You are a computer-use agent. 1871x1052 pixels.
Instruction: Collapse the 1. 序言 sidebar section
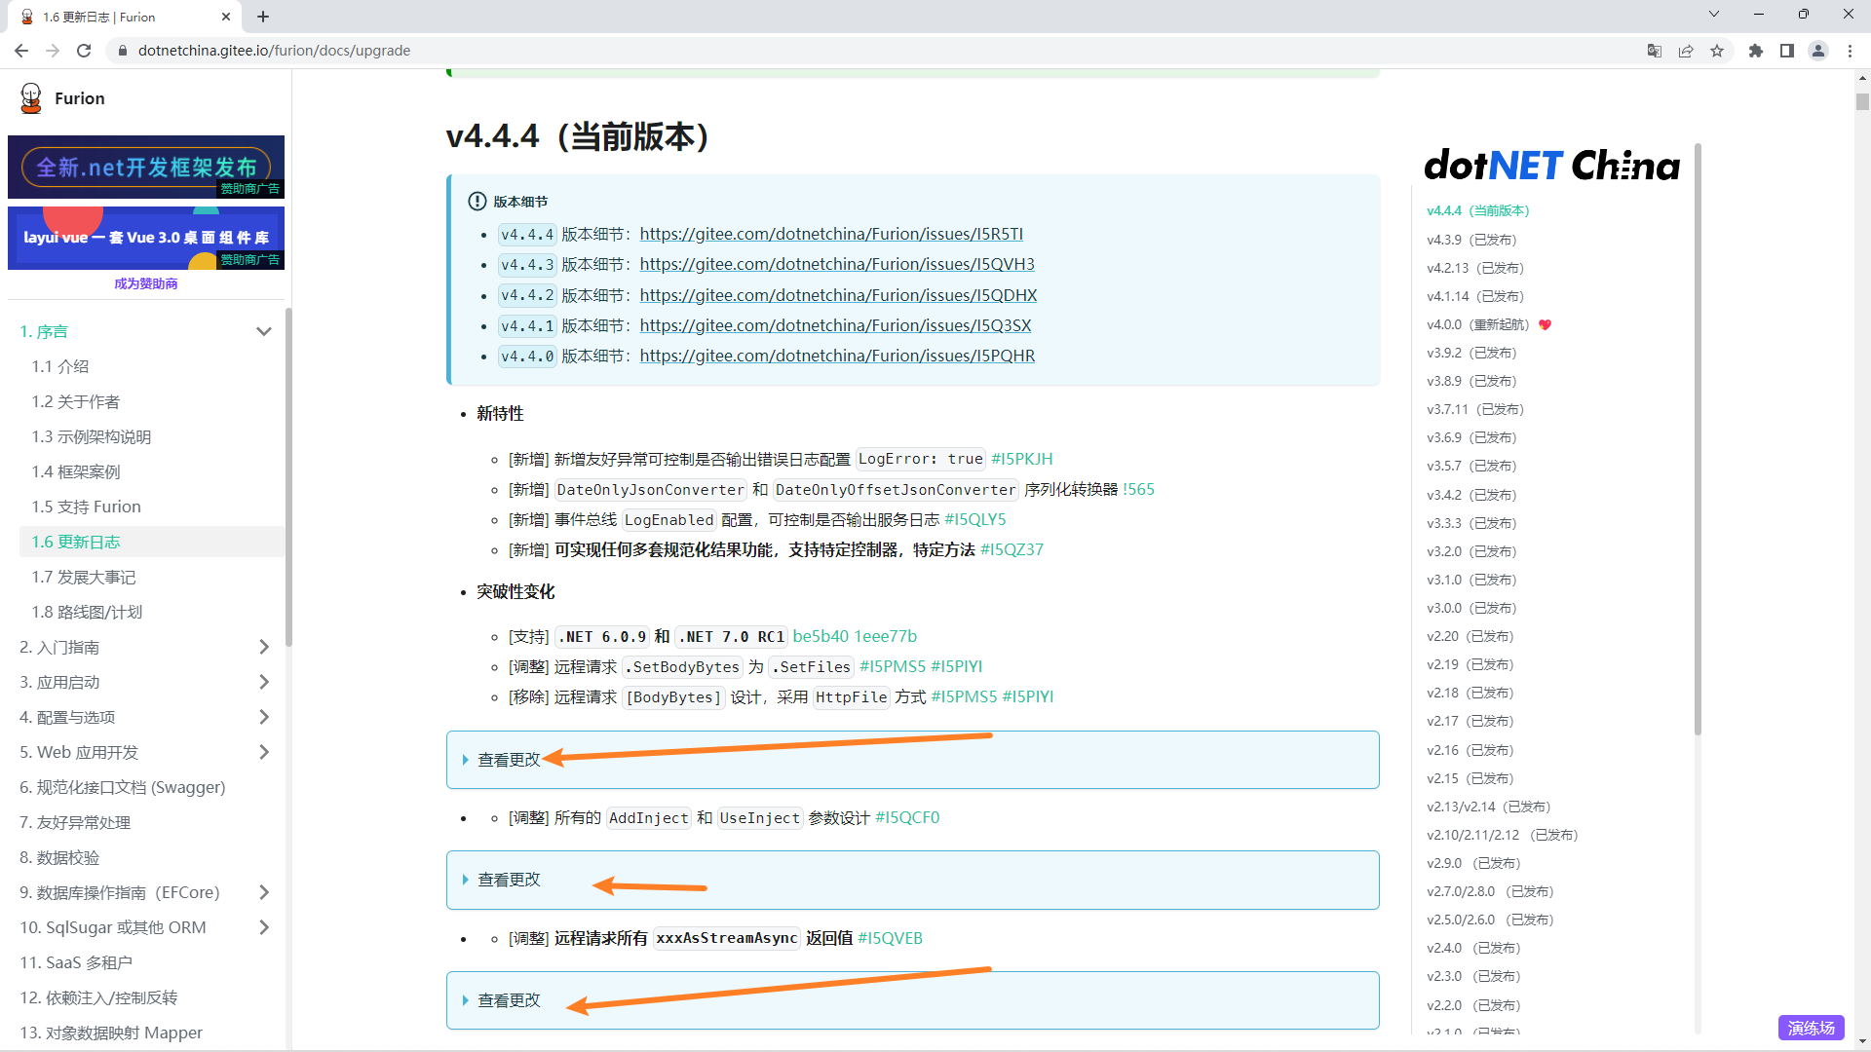(x=263, y=331)
